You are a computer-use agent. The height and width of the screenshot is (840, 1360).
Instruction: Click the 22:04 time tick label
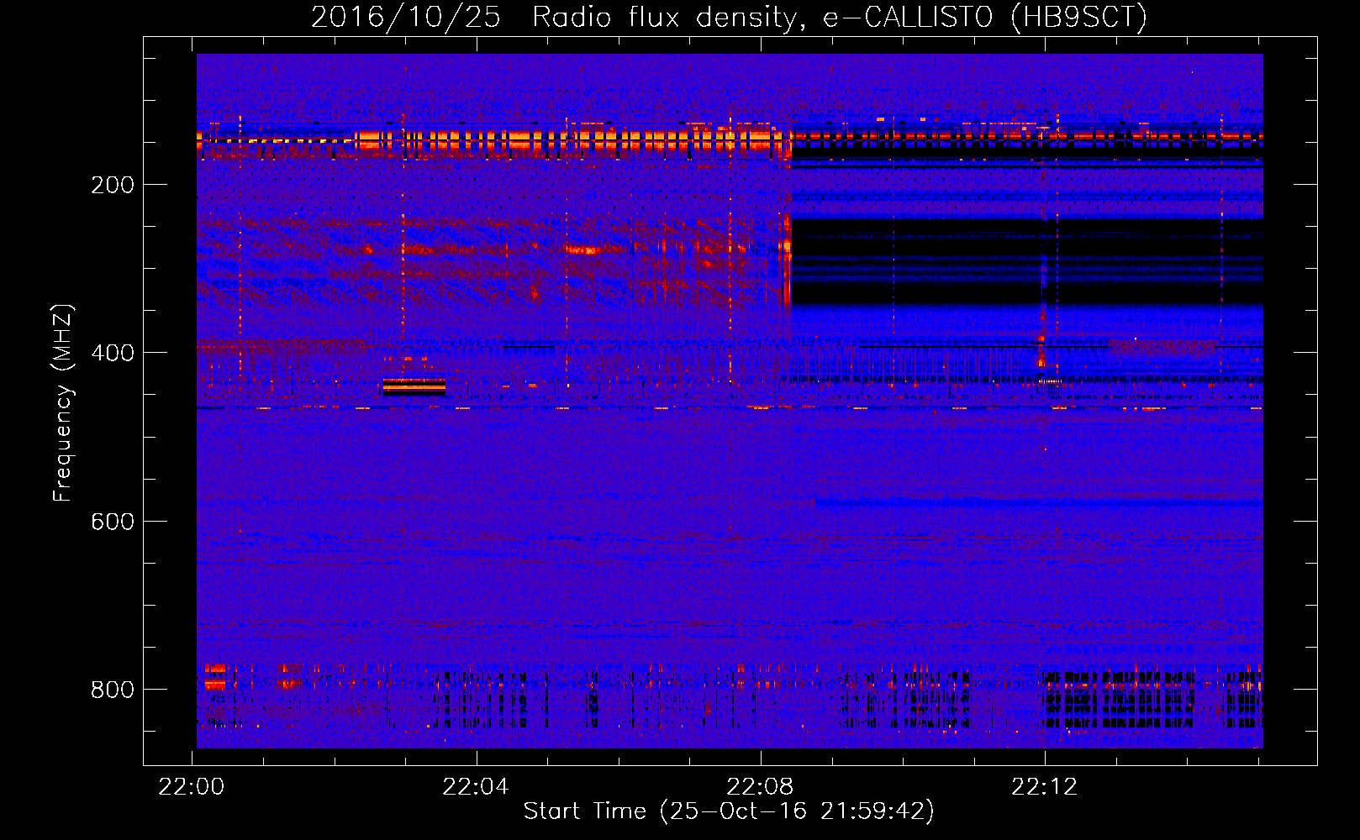(476, 787)
